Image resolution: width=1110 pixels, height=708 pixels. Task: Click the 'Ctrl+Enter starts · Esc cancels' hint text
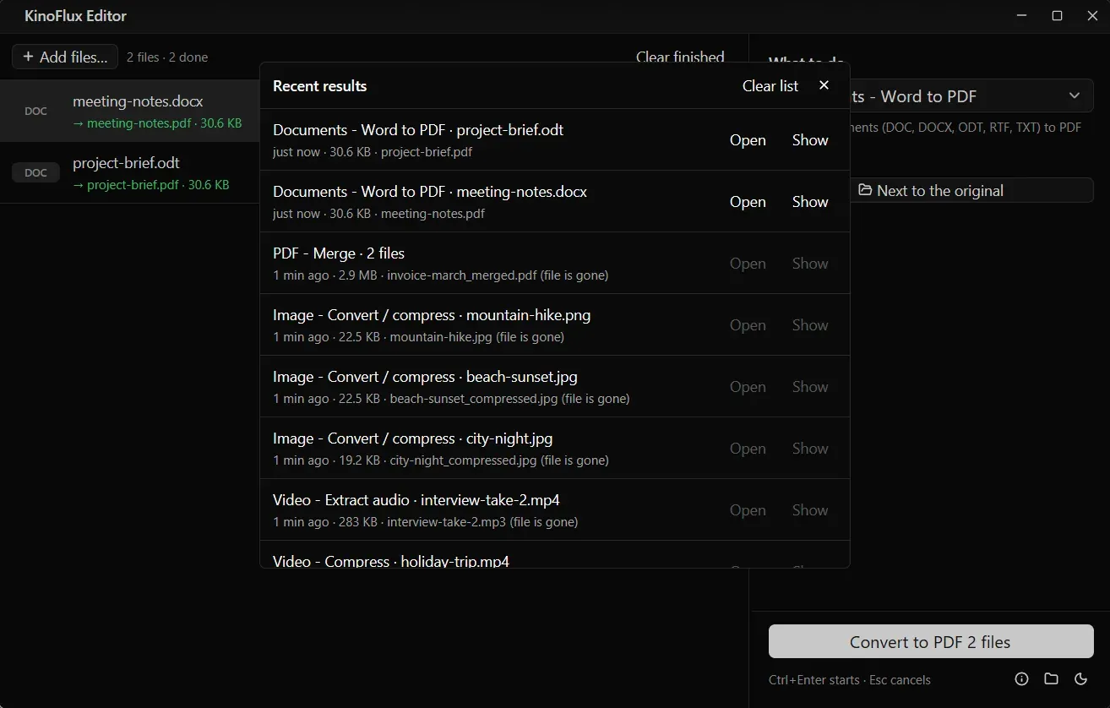[850, 680]
